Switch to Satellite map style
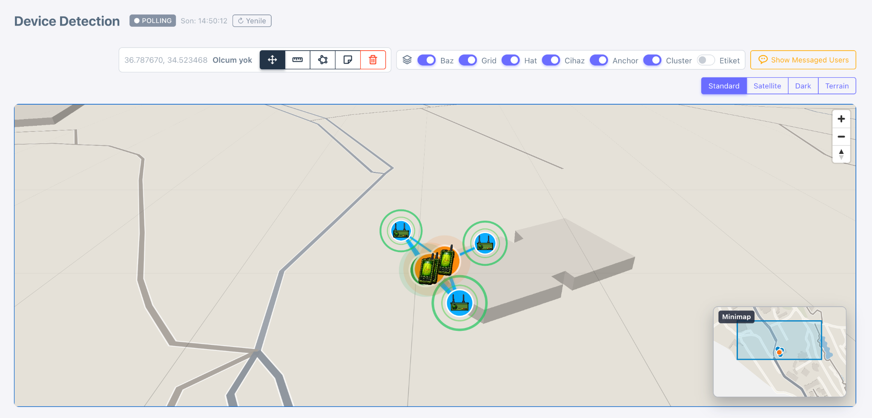872x418 pixels. pyautogui.click(x=767, y=86)
